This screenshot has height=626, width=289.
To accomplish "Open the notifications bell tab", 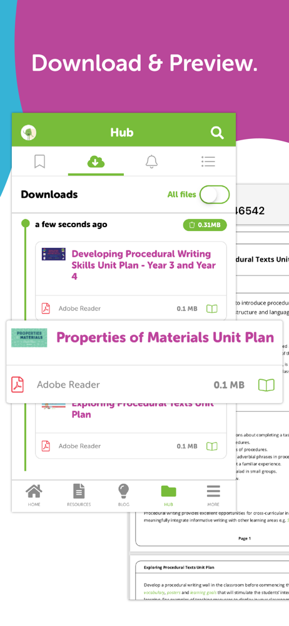I will [x=151, y=162].
